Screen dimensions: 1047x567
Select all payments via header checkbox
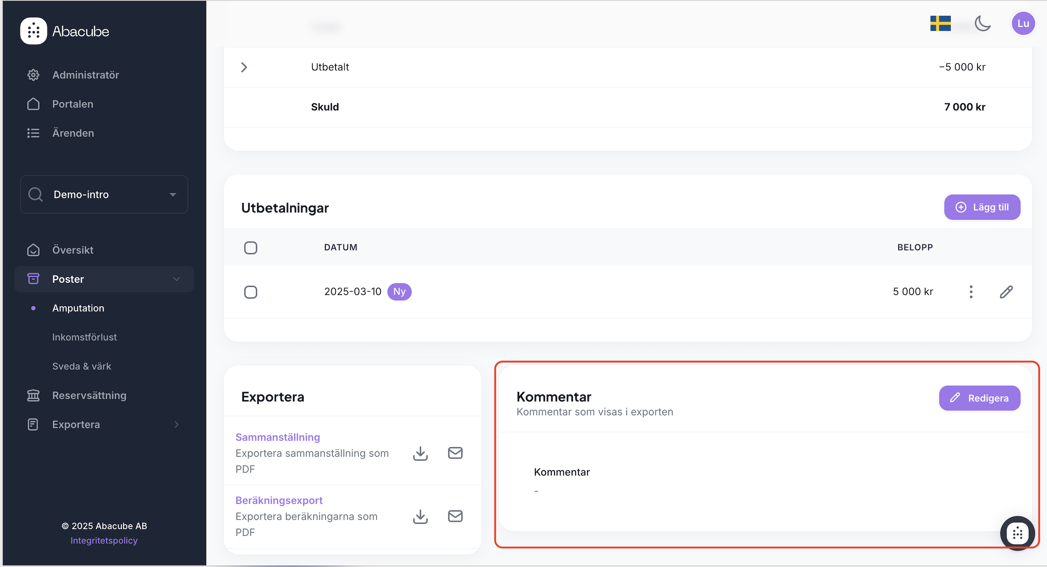click(250, 248)
